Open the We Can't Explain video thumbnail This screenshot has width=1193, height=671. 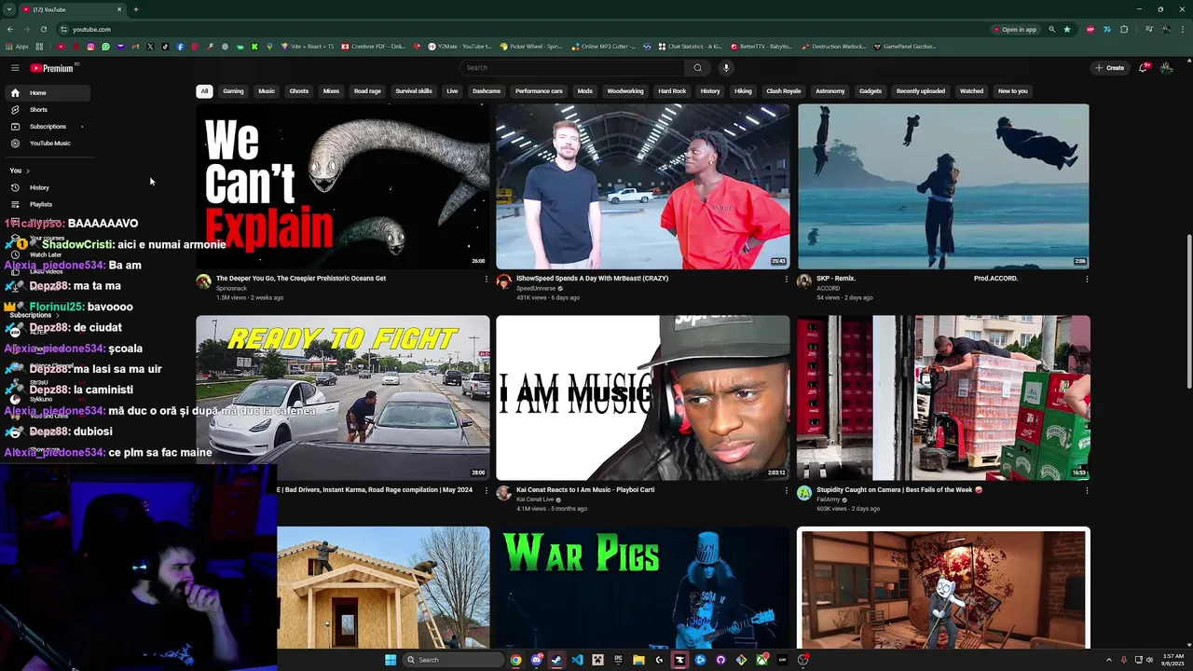click(x=342, y=186)
